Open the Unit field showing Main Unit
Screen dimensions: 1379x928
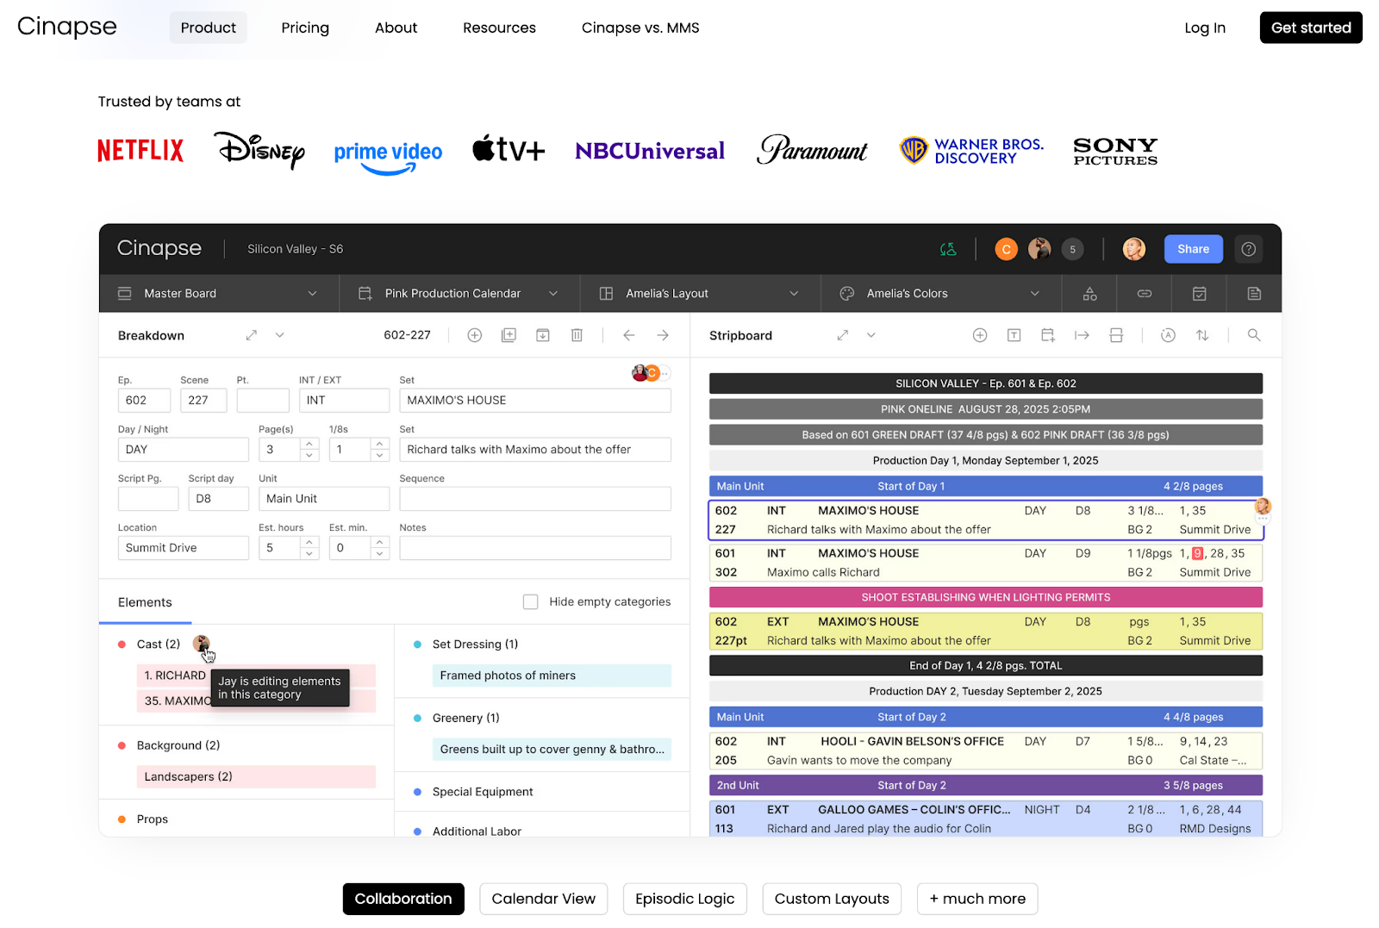324,498
